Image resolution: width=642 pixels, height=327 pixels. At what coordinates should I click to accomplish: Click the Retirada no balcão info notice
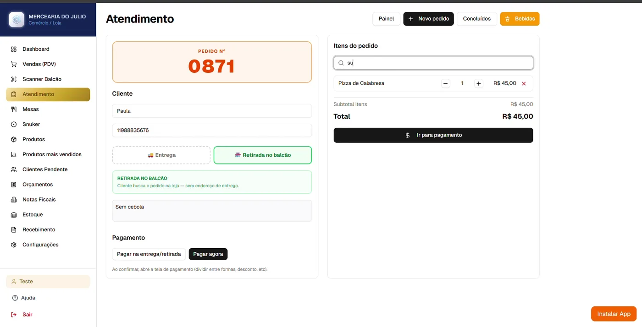click(212, 182)
